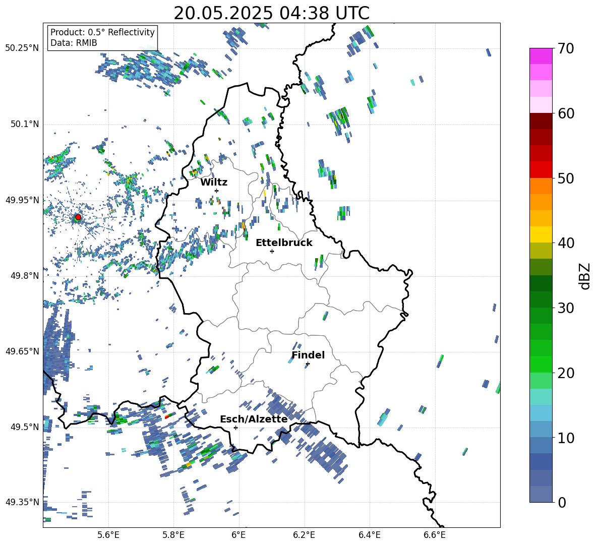
Task: Click the 50.25°N latitude label
Action: point(22,48)
